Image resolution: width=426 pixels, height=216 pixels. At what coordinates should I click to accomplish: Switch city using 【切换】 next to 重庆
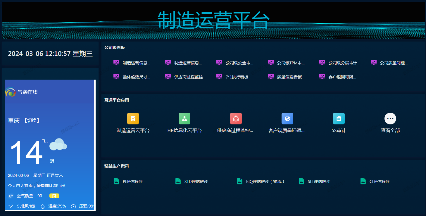click(32, 121)
